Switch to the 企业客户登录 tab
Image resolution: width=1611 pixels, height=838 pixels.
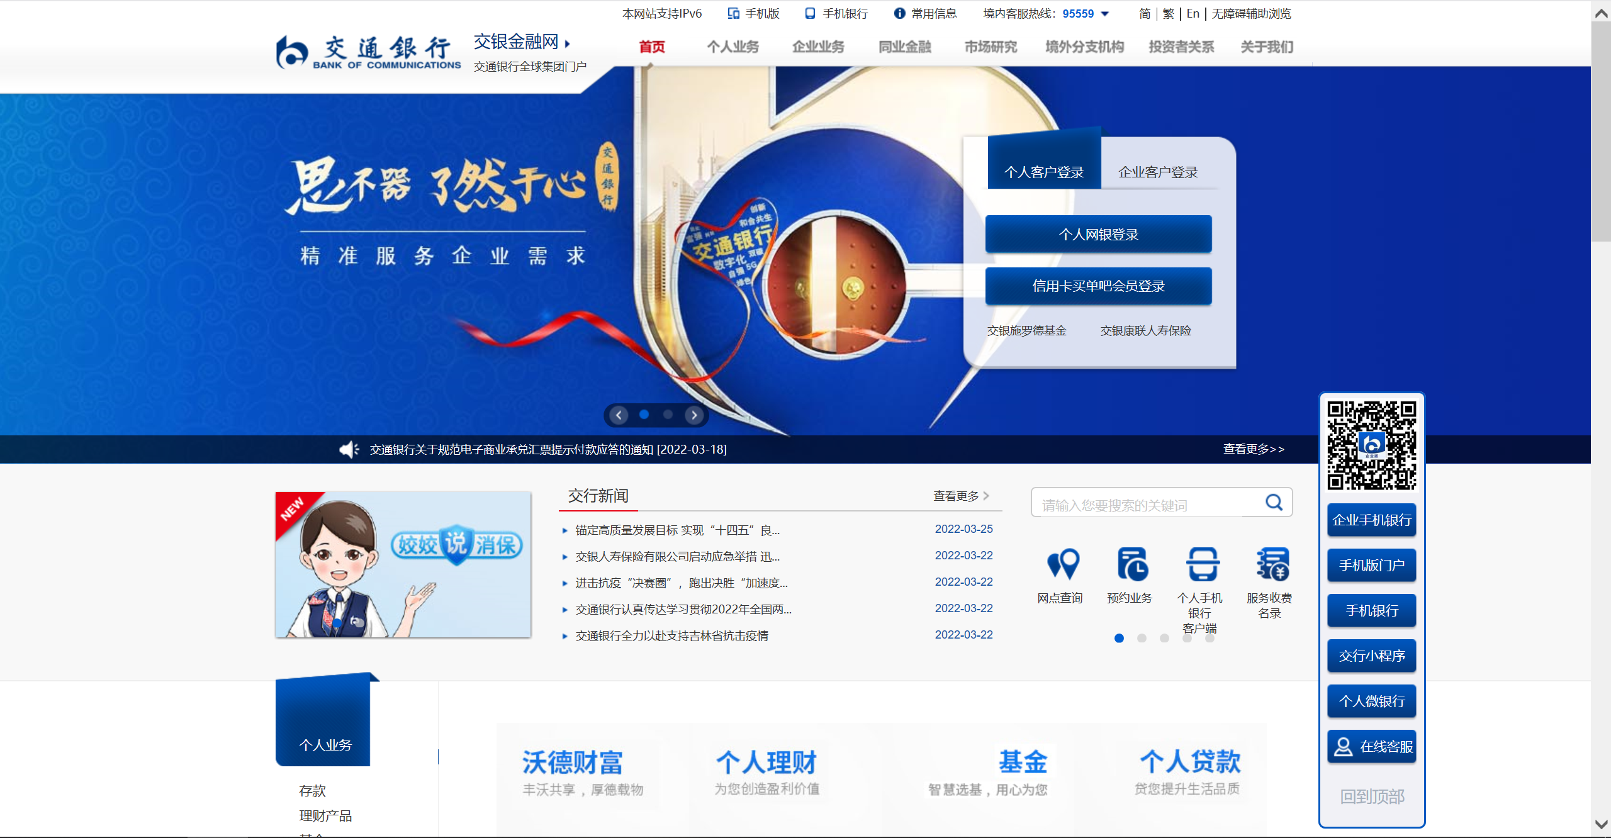pyautogui.click(x=1158, y=171)
